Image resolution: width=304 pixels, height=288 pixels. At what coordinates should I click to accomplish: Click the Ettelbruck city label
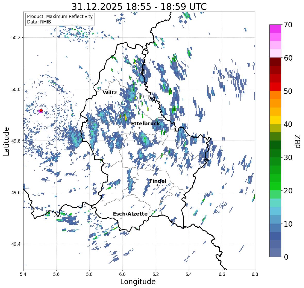pos(145,124)
